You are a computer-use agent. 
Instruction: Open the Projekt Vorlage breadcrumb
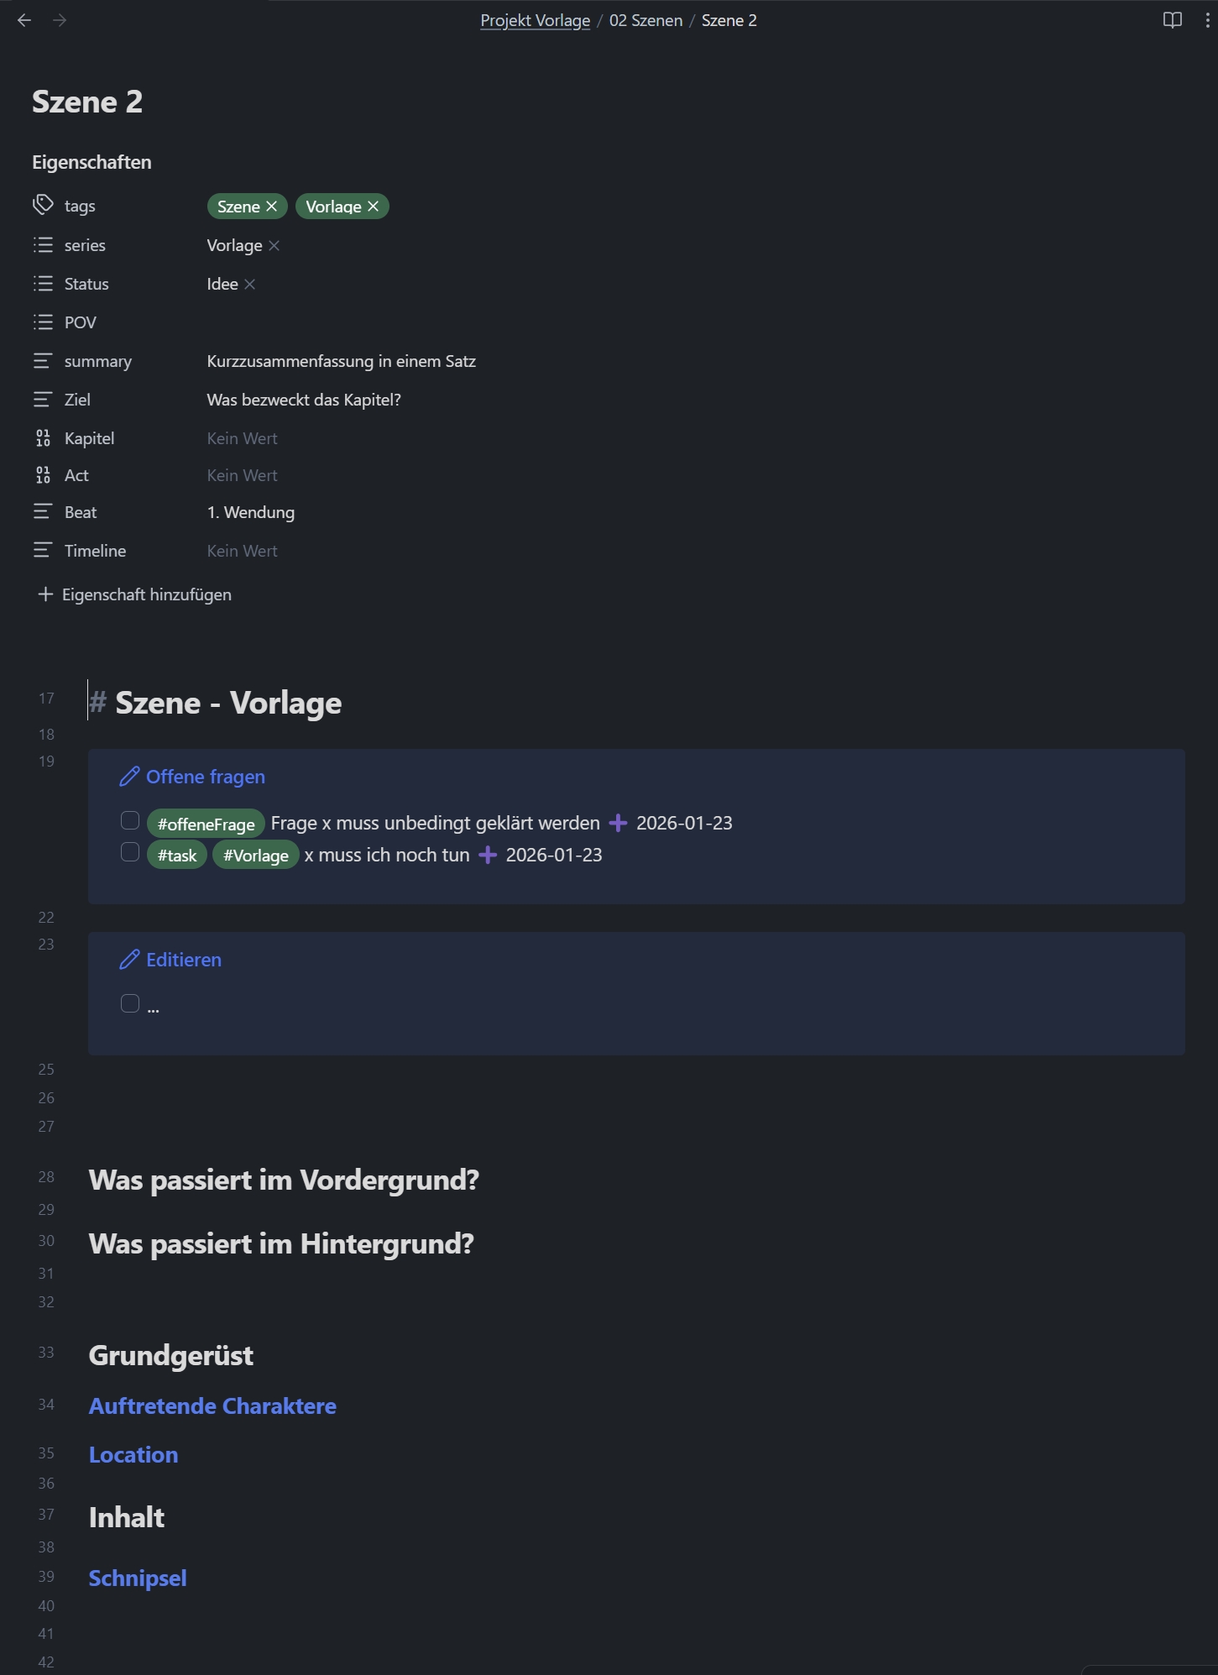(x=536, y=19)
